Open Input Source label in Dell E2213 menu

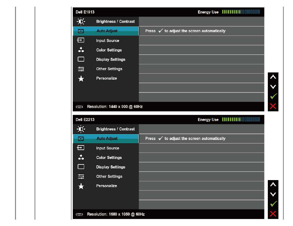click(x=107, y=148)
